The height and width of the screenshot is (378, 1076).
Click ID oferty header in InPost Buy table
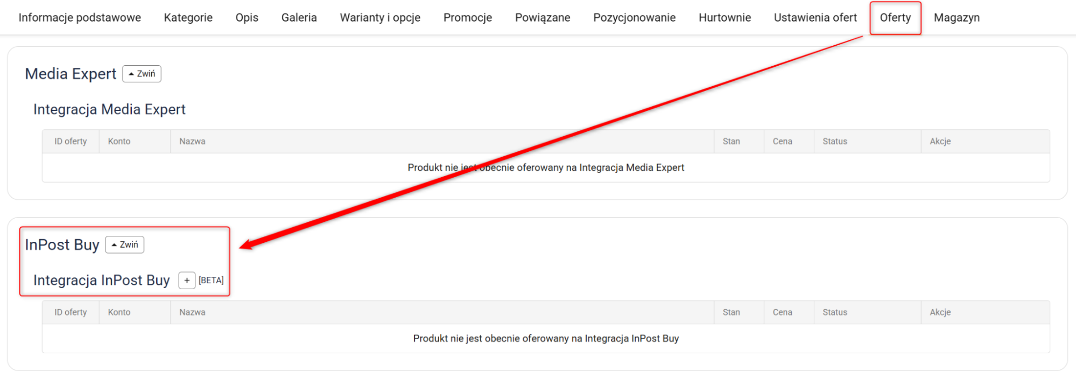click(x=71, y=312)
